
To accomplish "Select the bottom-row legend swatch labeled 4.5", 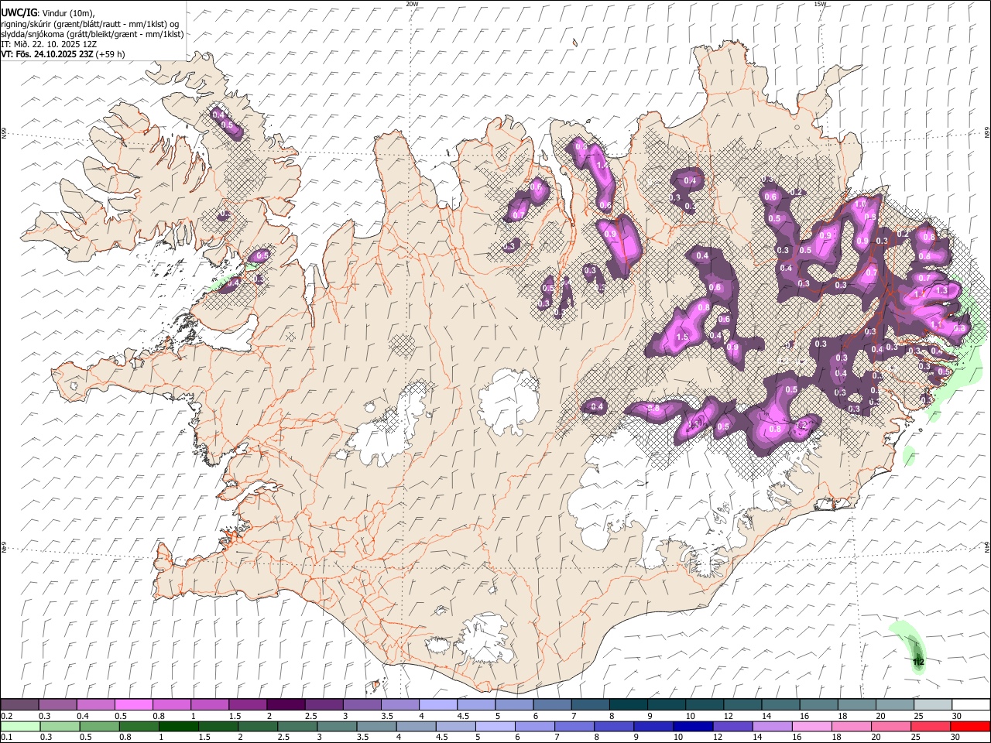I will click(454, 726).
